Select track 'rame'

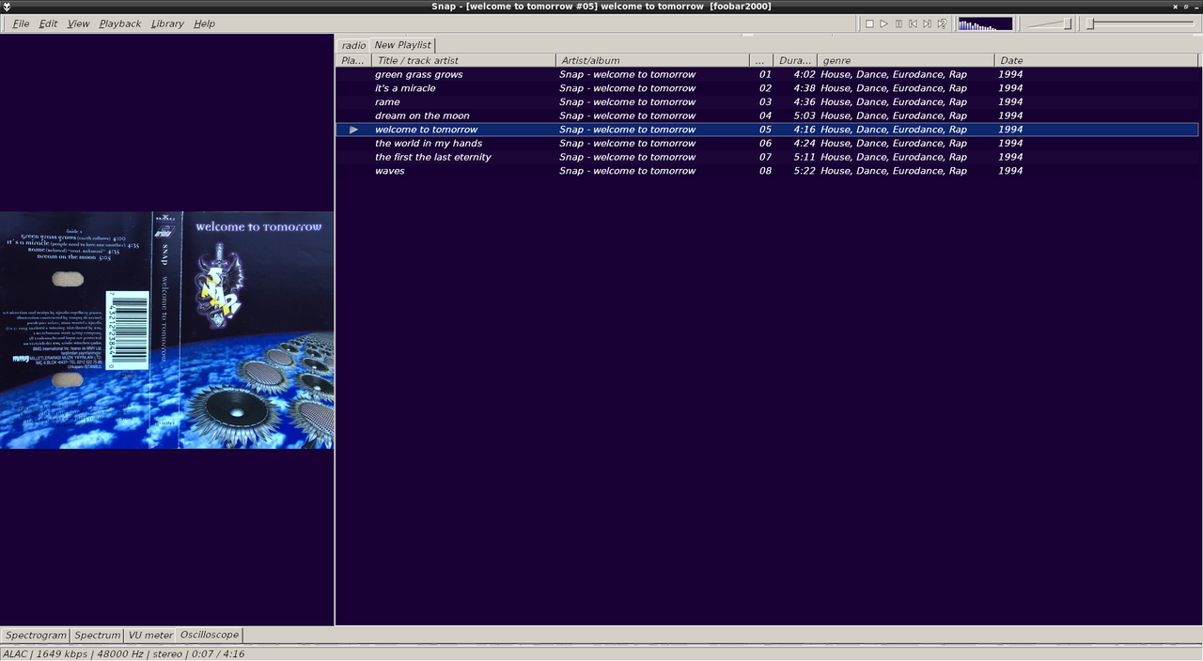click(767, 101)
